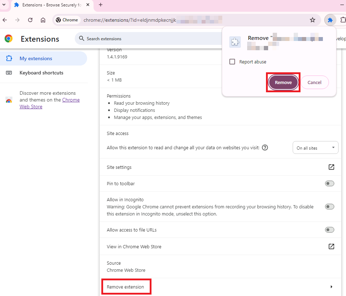This screenshot has height=296, width=346.
Task: Click the help icon beside site access
Action: pyautogui.click(x=265, y=147)
